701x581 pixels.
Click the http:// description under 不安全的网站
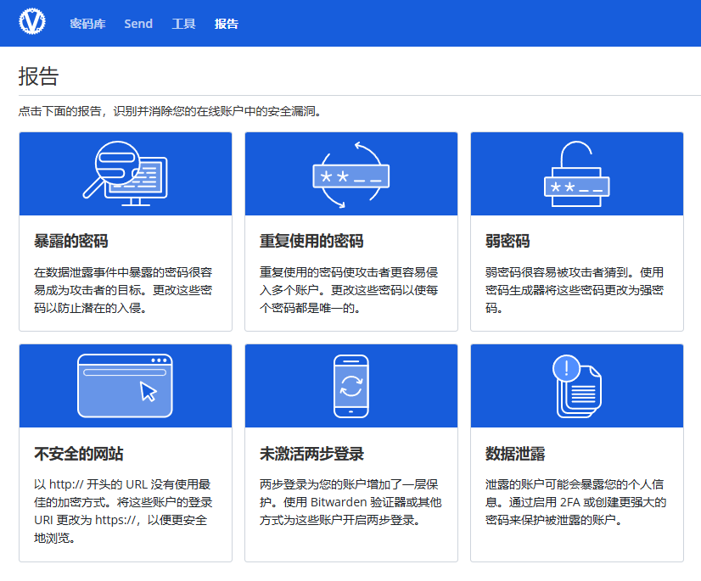click(x=123, y=511)
